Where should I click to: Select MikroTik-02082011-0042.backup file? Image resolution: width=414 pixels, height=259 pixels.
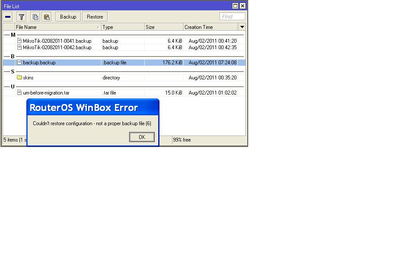(x=57, y=47)
